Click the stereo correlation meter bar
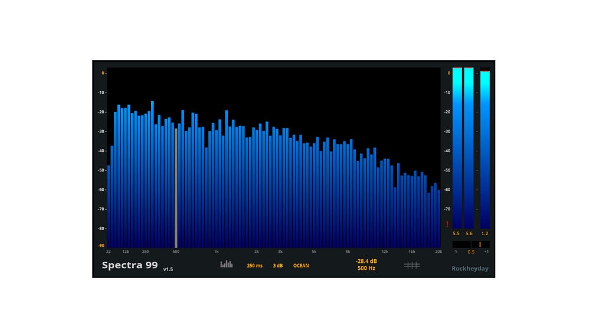This screenshot has width=593, height=333. click(471, 245)
